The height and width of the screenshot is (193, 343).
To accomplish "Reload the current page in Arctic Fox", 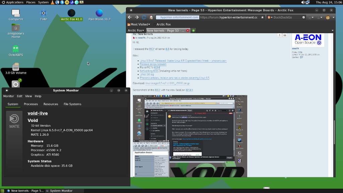I will click(144, 17).
